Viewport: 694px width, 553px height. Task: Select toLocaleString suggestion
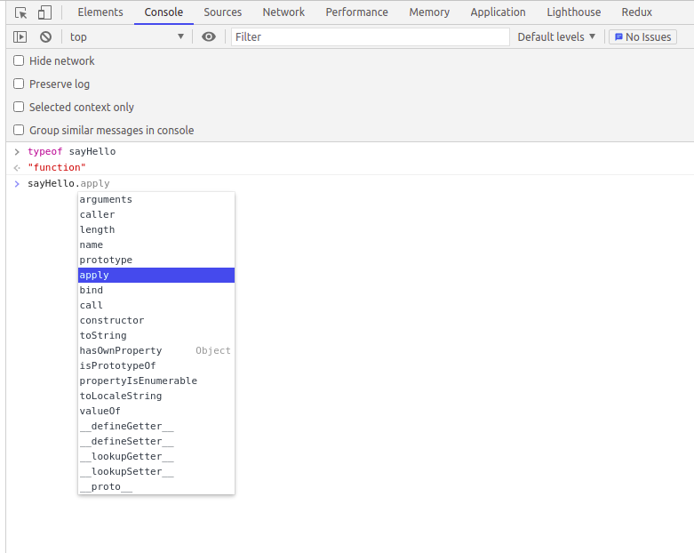(x=156, y=396)
